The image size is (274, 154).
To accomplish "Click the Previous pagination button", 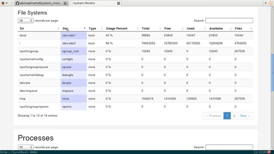I will click(x=213, y=116).
